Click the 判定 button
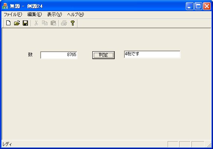The image size is (213, 149). (x=104, y=55)
